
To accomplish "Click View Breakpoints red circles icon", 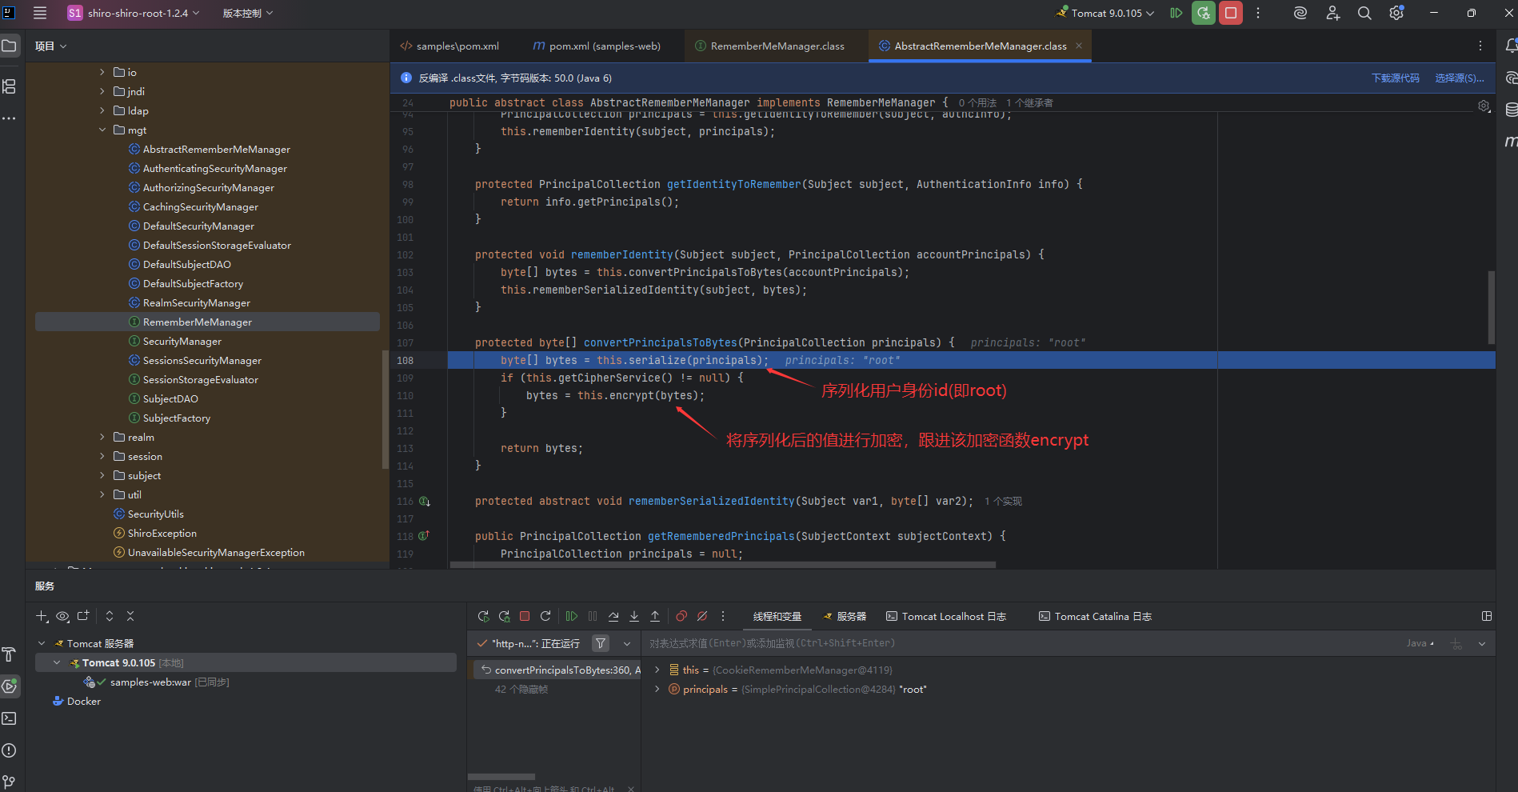I will [681, 616].
